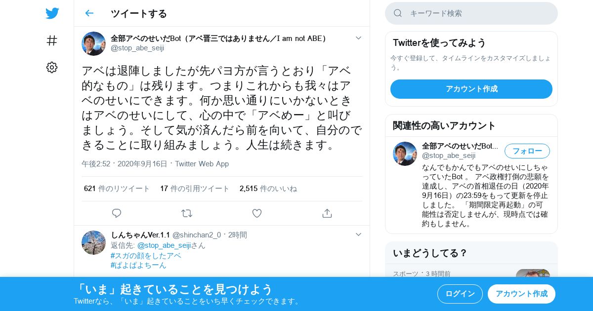Expand the main tweet's chevron menu
The width and height of the screenshot is (593, 311).
point(359,38)
